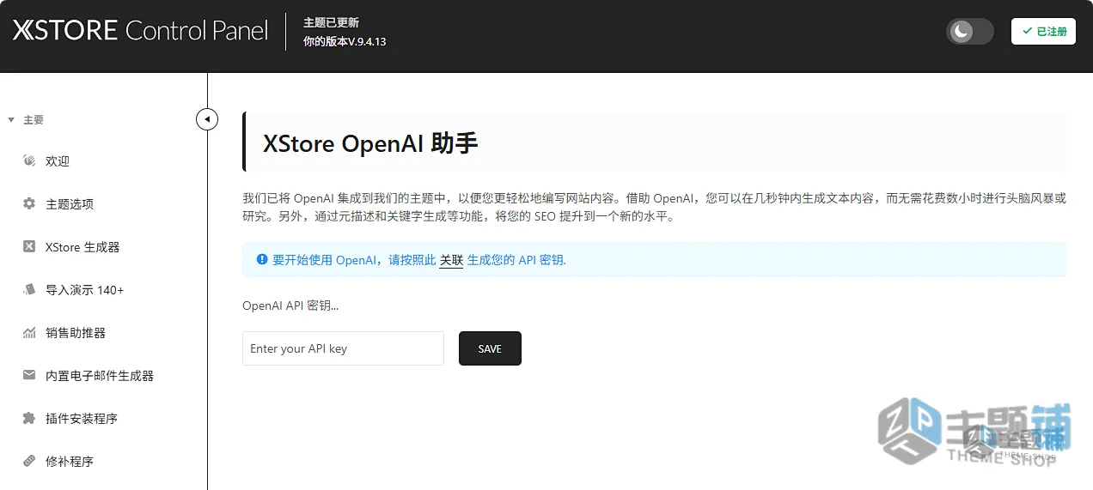The image size is (1093, 490).
Task: Click the OpenAI API 密钥 label
Action: click(x=290, y=305)
